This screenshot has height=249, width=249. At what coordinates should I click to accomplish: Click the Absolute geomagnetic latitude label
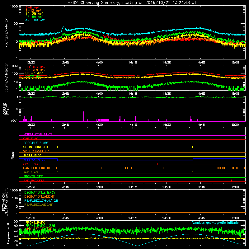215,223
